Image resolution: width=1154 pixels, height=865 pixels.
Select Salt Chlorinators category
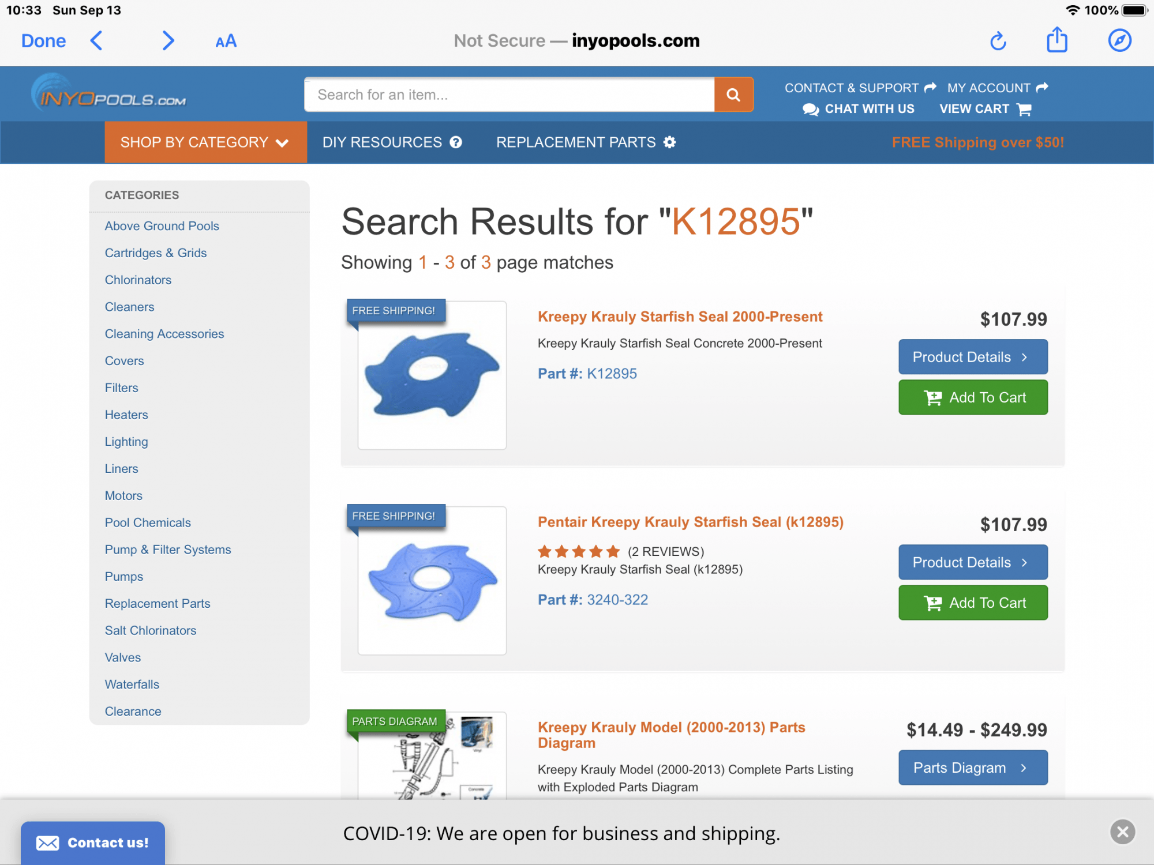tap(150, 631)
